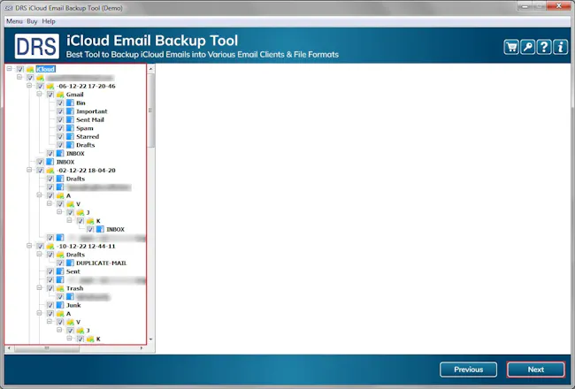Collapse the blurred account node under iCloud
This screenshot has height=389, width=575.
(19, 77)
